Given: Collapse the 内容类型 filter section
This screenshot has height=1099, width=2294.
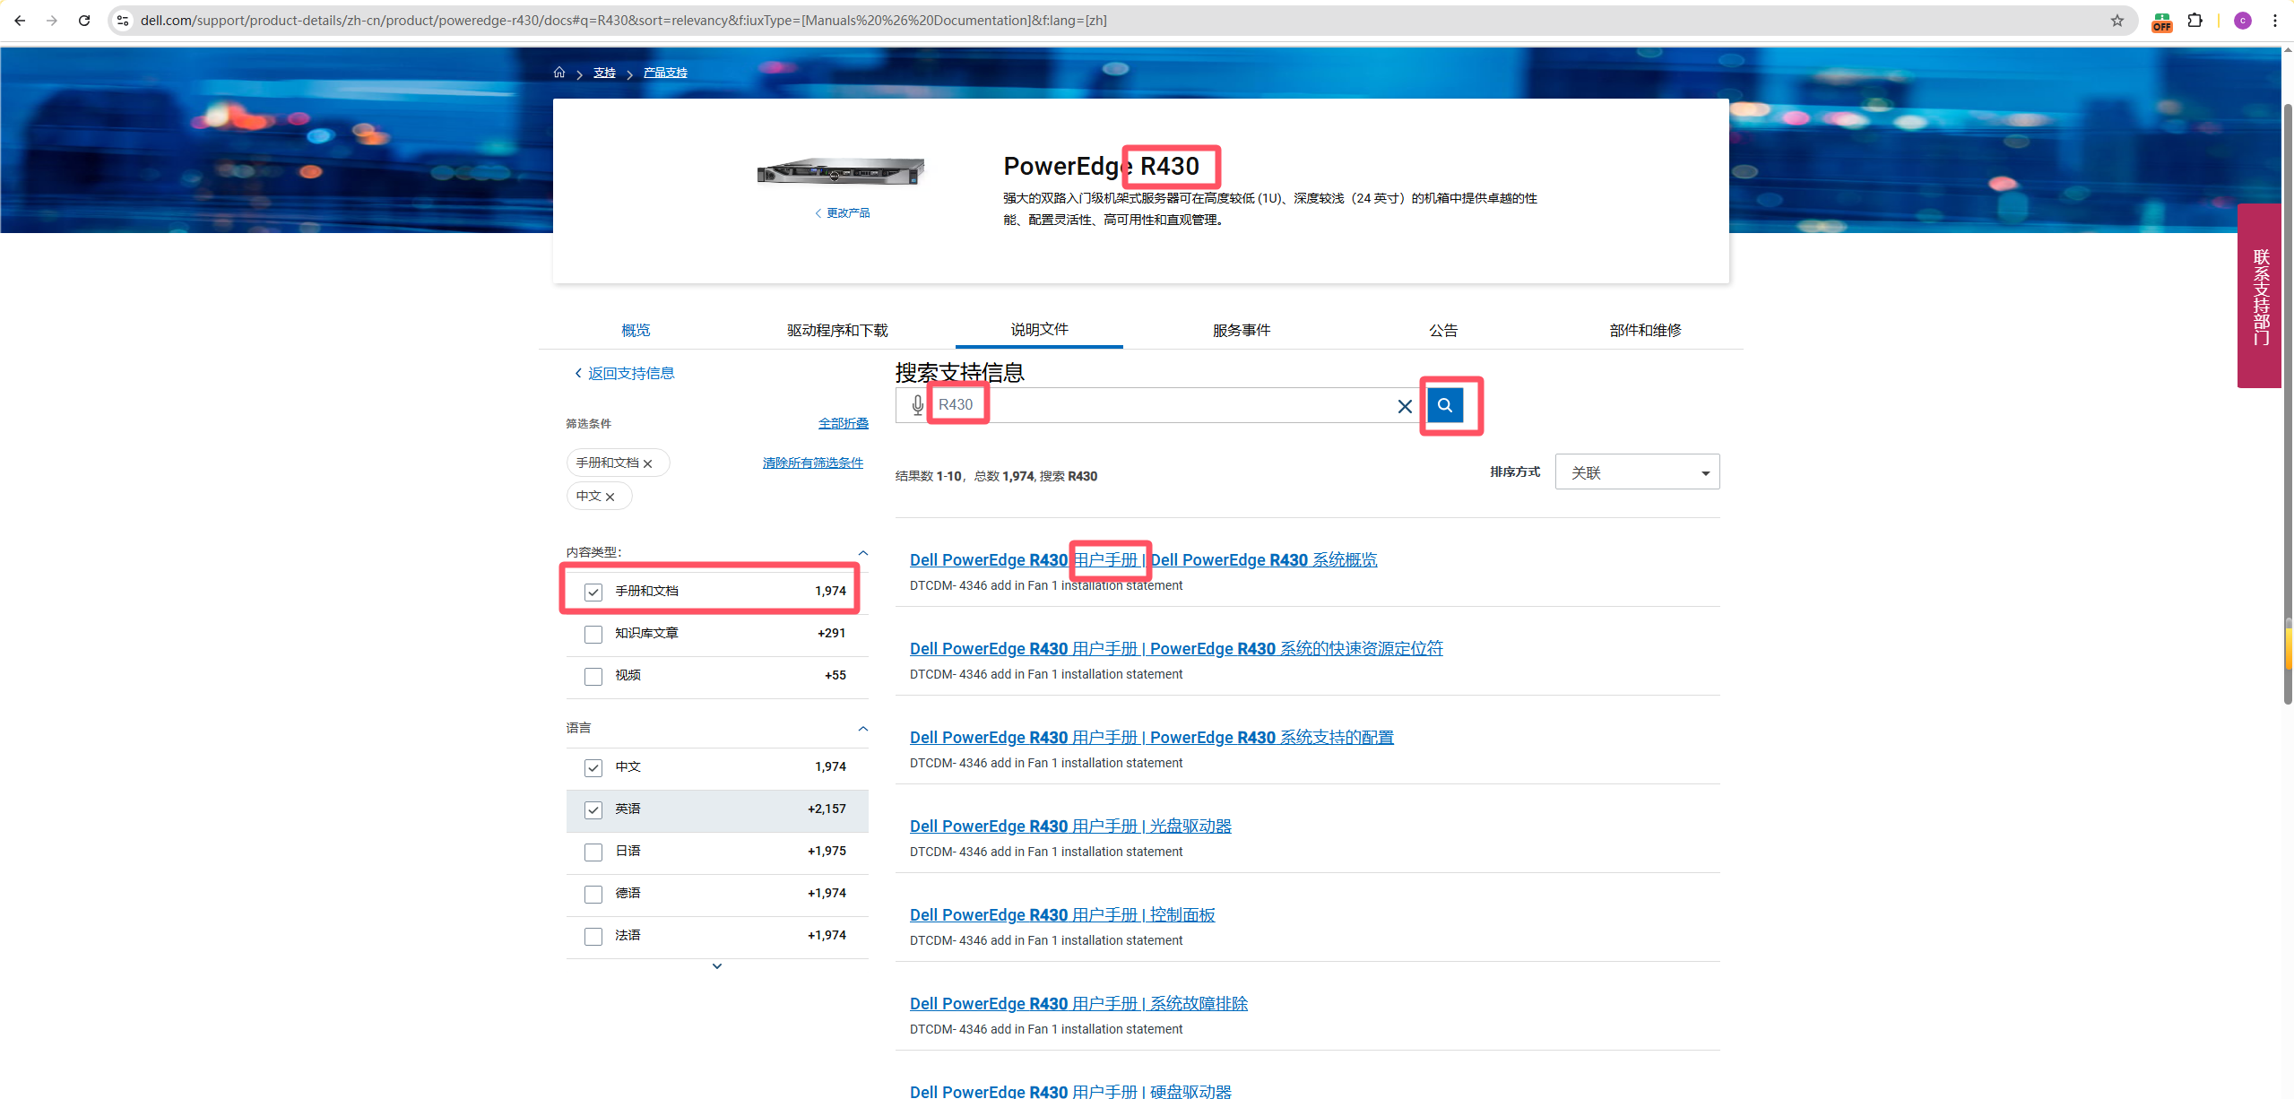Looking at the screenshot, I should 862,552.
